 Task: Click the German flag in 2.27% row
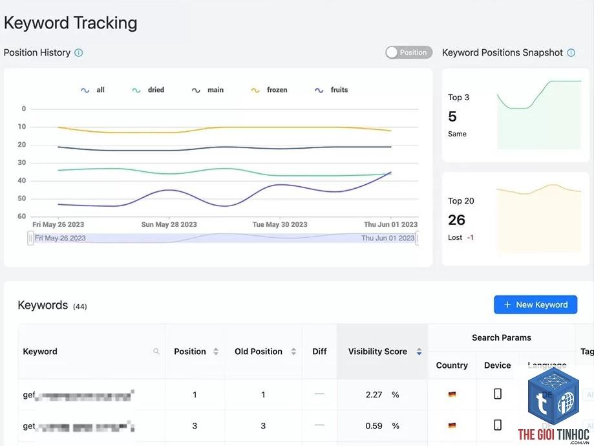452,394
